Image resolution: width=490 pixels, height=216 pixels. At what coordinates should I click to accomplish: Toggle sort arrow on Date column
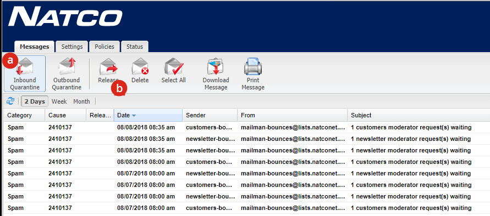click(x=134, y=116)
